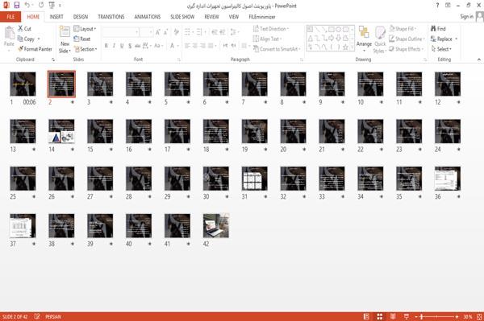Switch to TRANSITIONS tab
This screenshot has height=321, width=484.
coord(111,17)
